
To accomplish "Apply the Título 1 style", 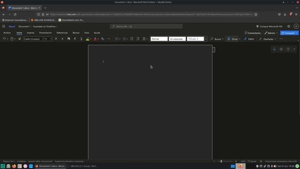I will (195, 39).
